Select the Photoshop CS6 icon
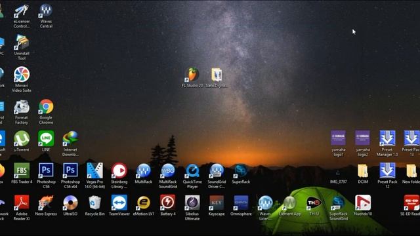Screen dimensions: 420x236 [46, 170]
